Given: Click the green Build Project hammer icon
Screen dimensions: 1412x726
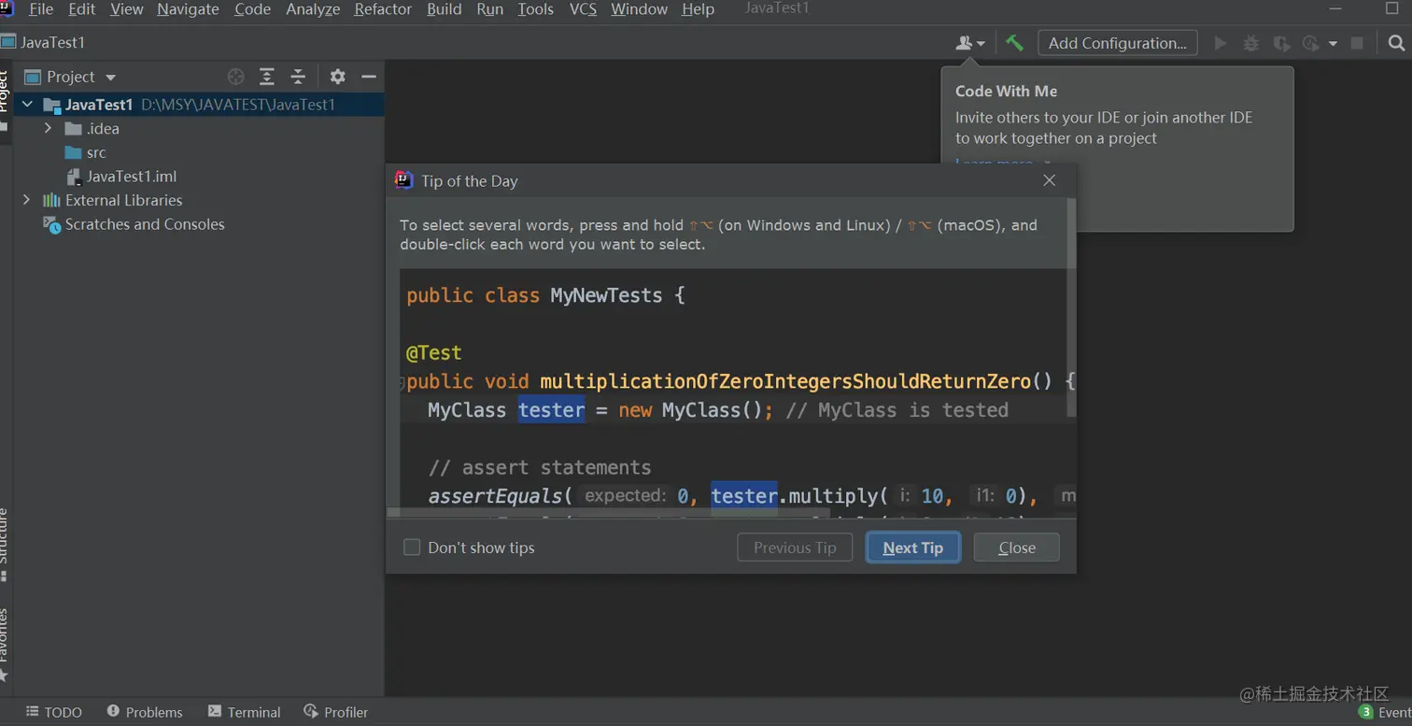Looking at the screenshot, I should tap(1014, 43).
